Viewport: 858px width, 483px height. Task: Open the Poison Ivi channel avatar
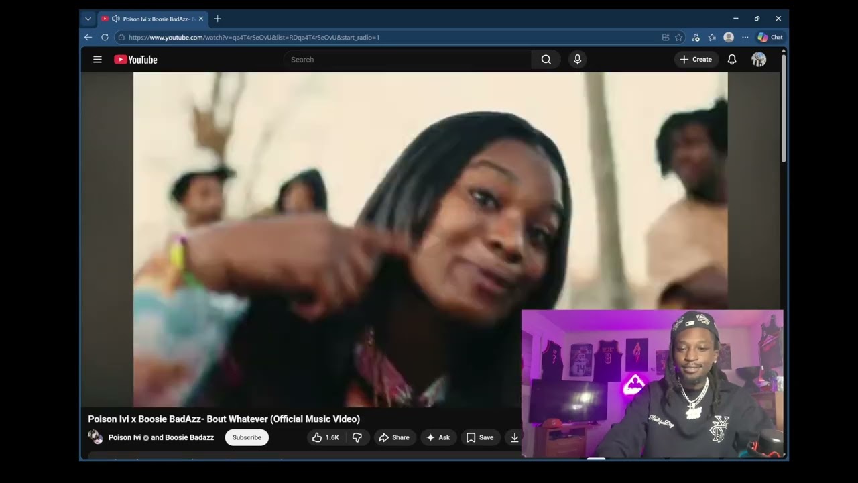(95, 437)
